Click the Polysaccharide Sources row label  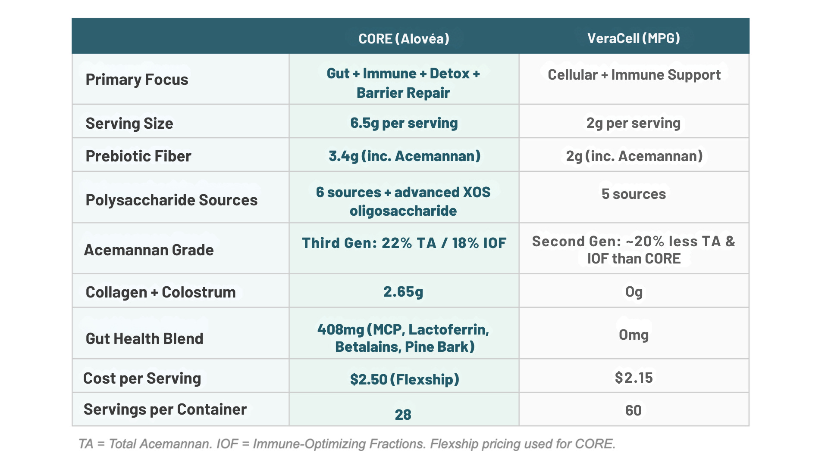pos(171,200)
